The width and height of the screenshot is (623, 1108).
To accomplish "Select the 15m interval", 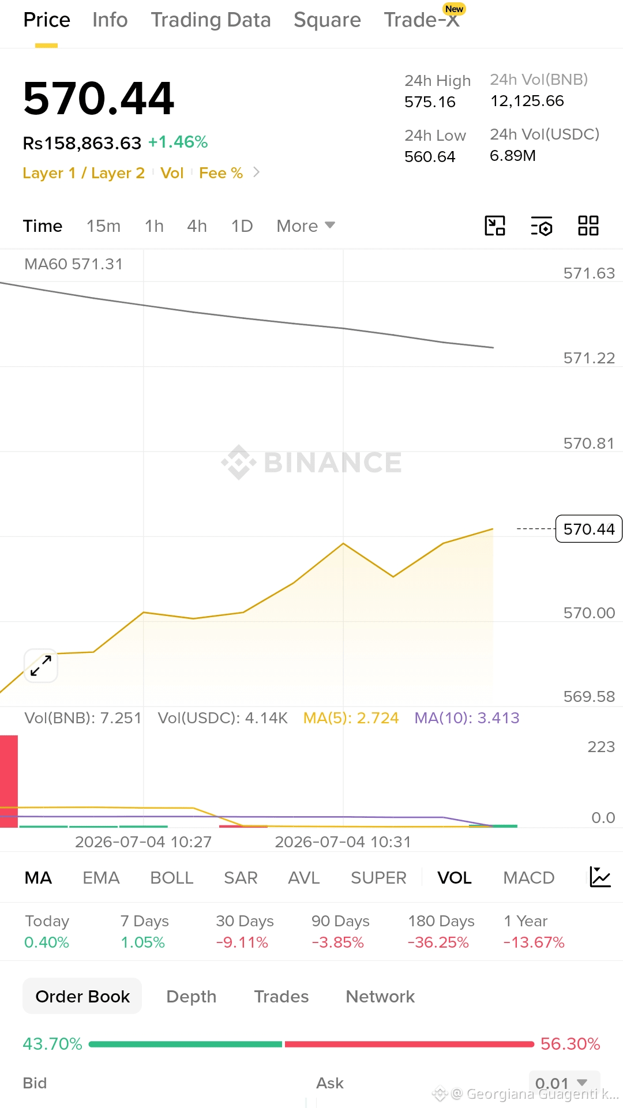I will [103, 226].
